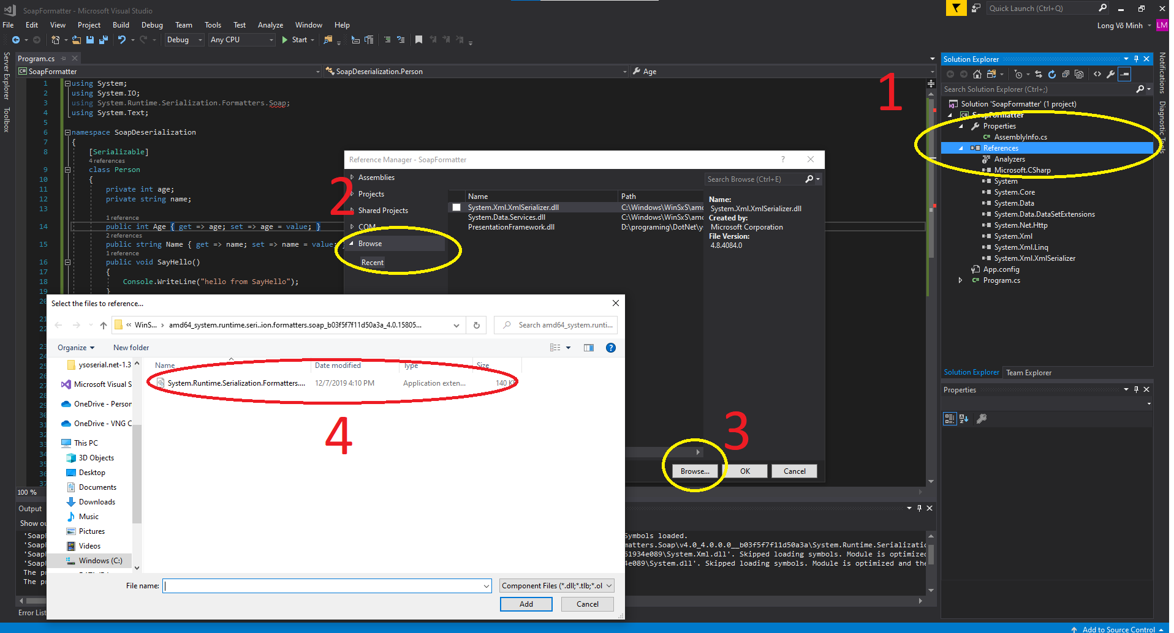Click View Code icon in Solution Explorer
The height and width of the screenshot is (633, 1174).
click(1097, 74)
